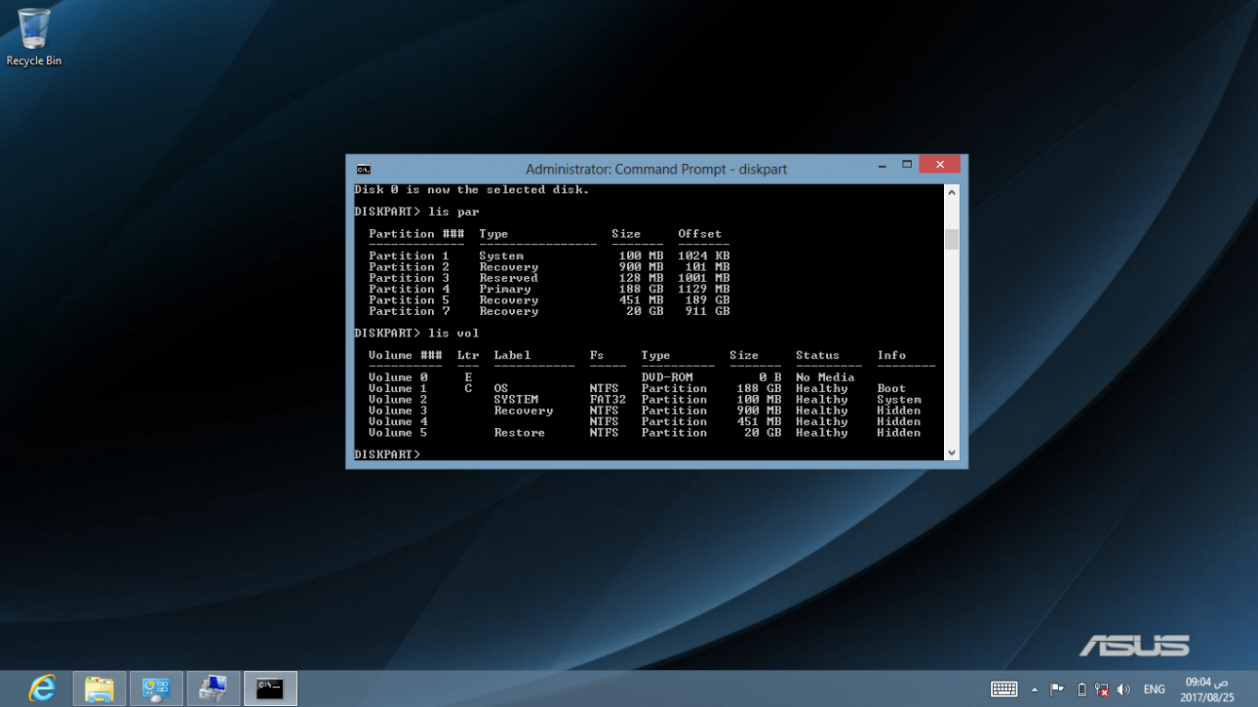The image size is (1258, 707).
Task: Click the 'Reserved' partition type
Action: [x=508, y=278]
